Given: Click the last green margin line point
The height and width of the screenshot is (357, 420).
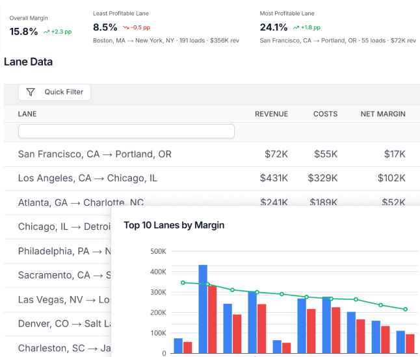Looking at the screenshot, I should point(405,309).
